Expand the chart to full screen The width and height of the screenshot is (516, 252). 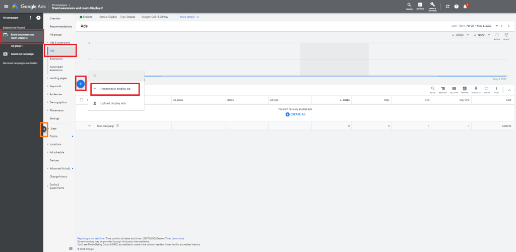click(x=497, y=36)
